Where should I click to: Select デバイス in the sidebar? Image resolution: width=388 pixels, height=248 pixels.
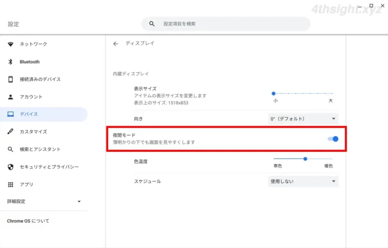[x=44, y=114]
